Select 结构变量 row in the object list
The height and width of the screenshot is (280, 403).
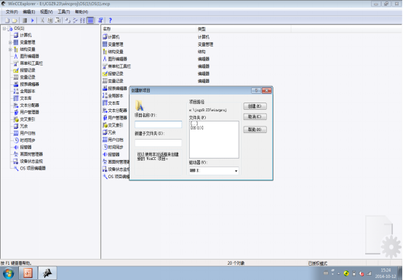113,52
